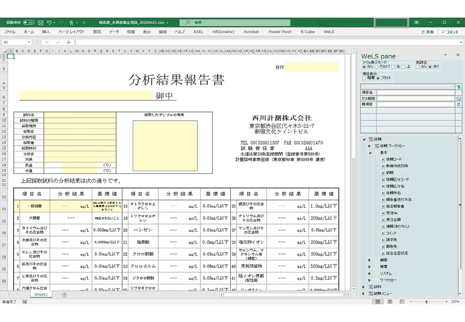The height and width of the screenshot is (322, 465).
Task: Close the WeLS pane with X
Action: pos(458,55)
